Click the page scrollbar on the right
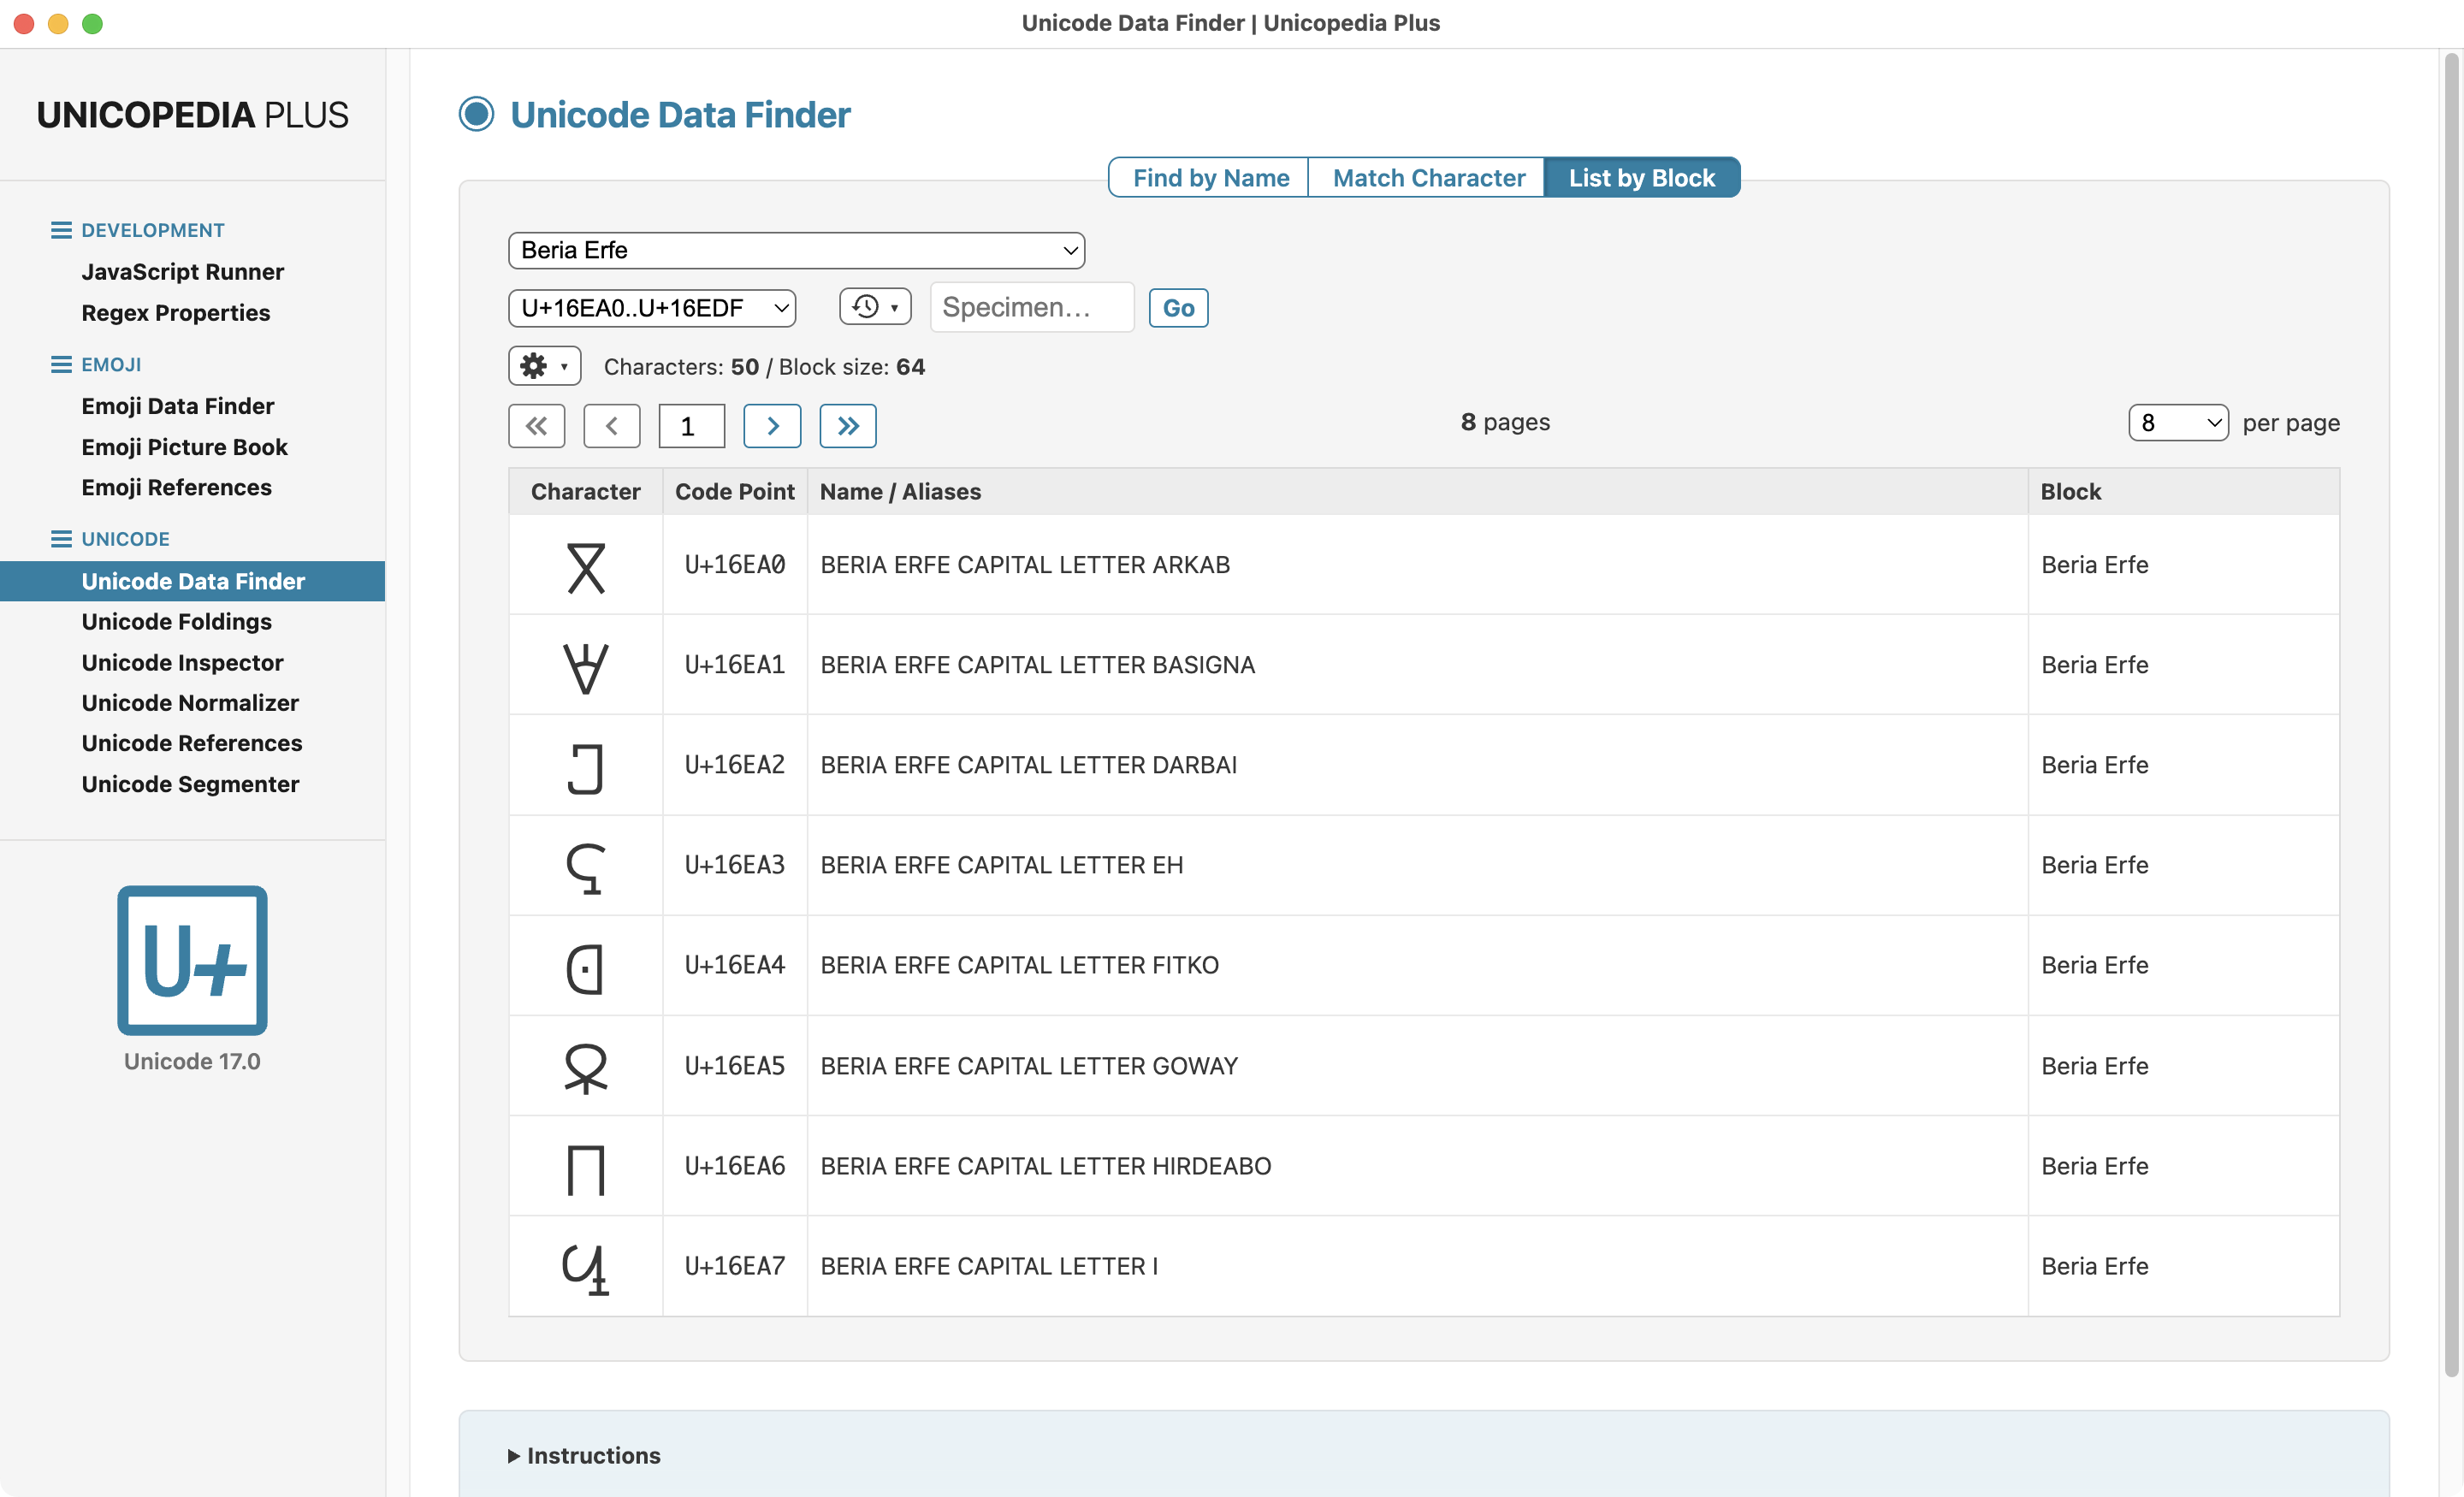This screenshot has height=1497, width=2464. click(x=2451, y=715)
